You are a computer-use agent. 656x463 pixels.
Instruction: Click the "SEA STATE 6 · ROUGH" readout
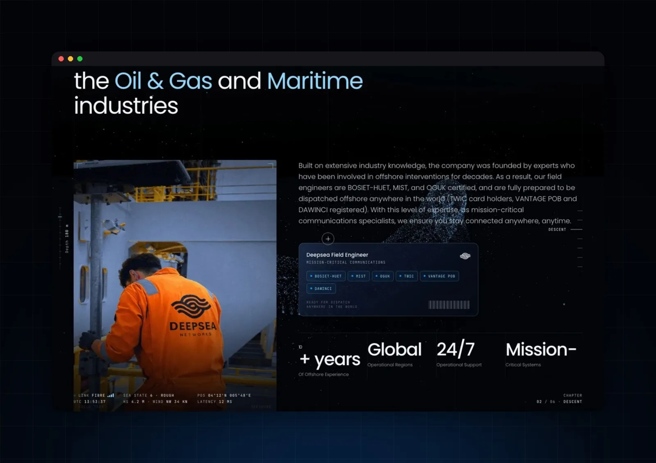(148, 395)
